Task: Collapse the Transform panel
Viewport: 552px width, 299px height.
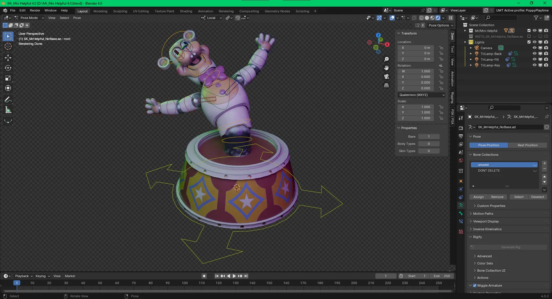Action: [x=409, y=33]
